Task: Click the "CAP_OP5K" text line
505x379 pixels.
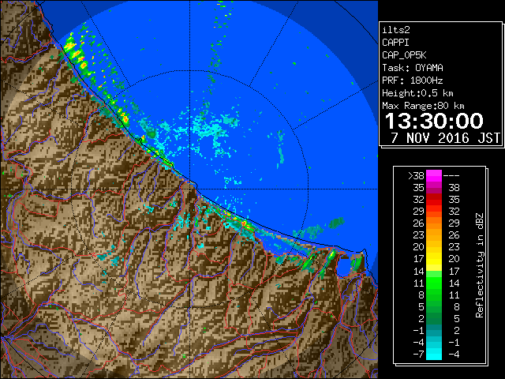Action: 404,55
